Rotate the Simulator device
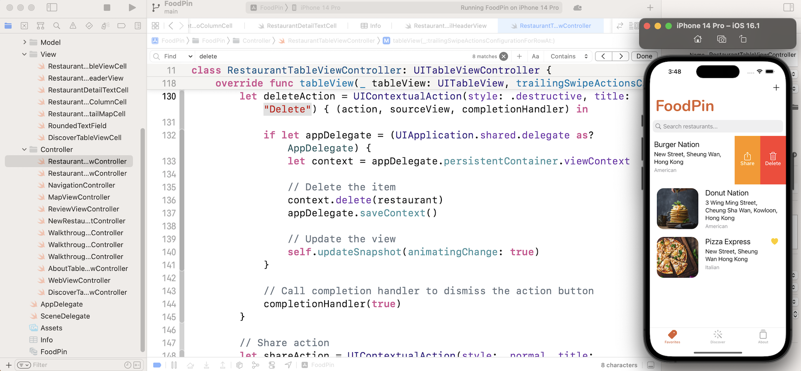 (x=743, y=39)
